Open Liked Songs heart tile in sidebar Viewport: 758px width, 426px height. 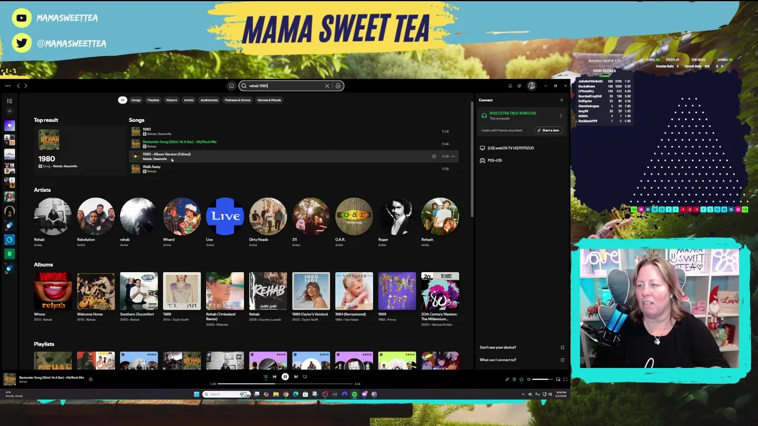coord(9,125)
